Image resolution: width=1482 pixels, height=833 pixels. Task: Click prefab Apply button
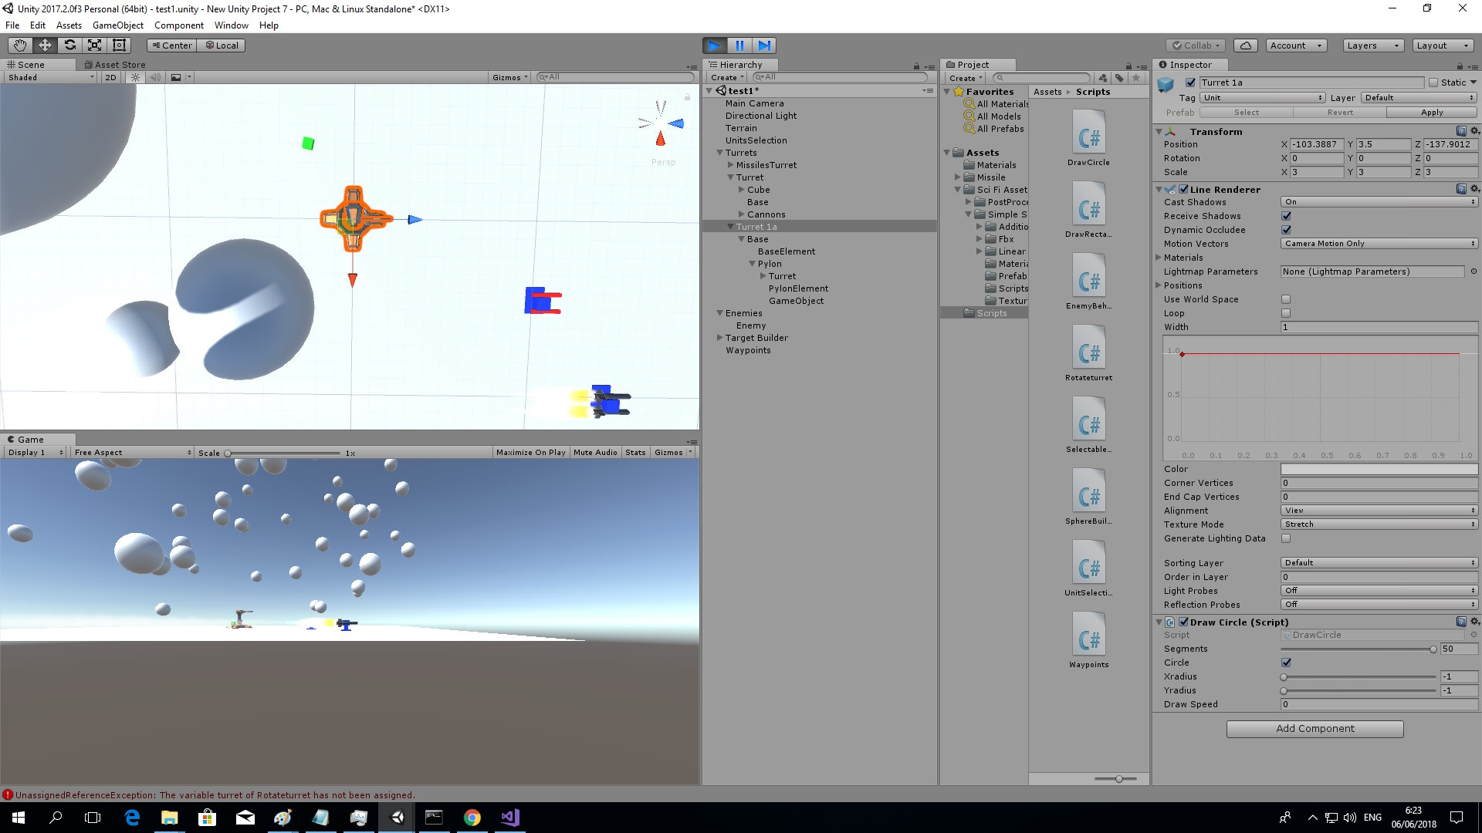pos(1432,113)
